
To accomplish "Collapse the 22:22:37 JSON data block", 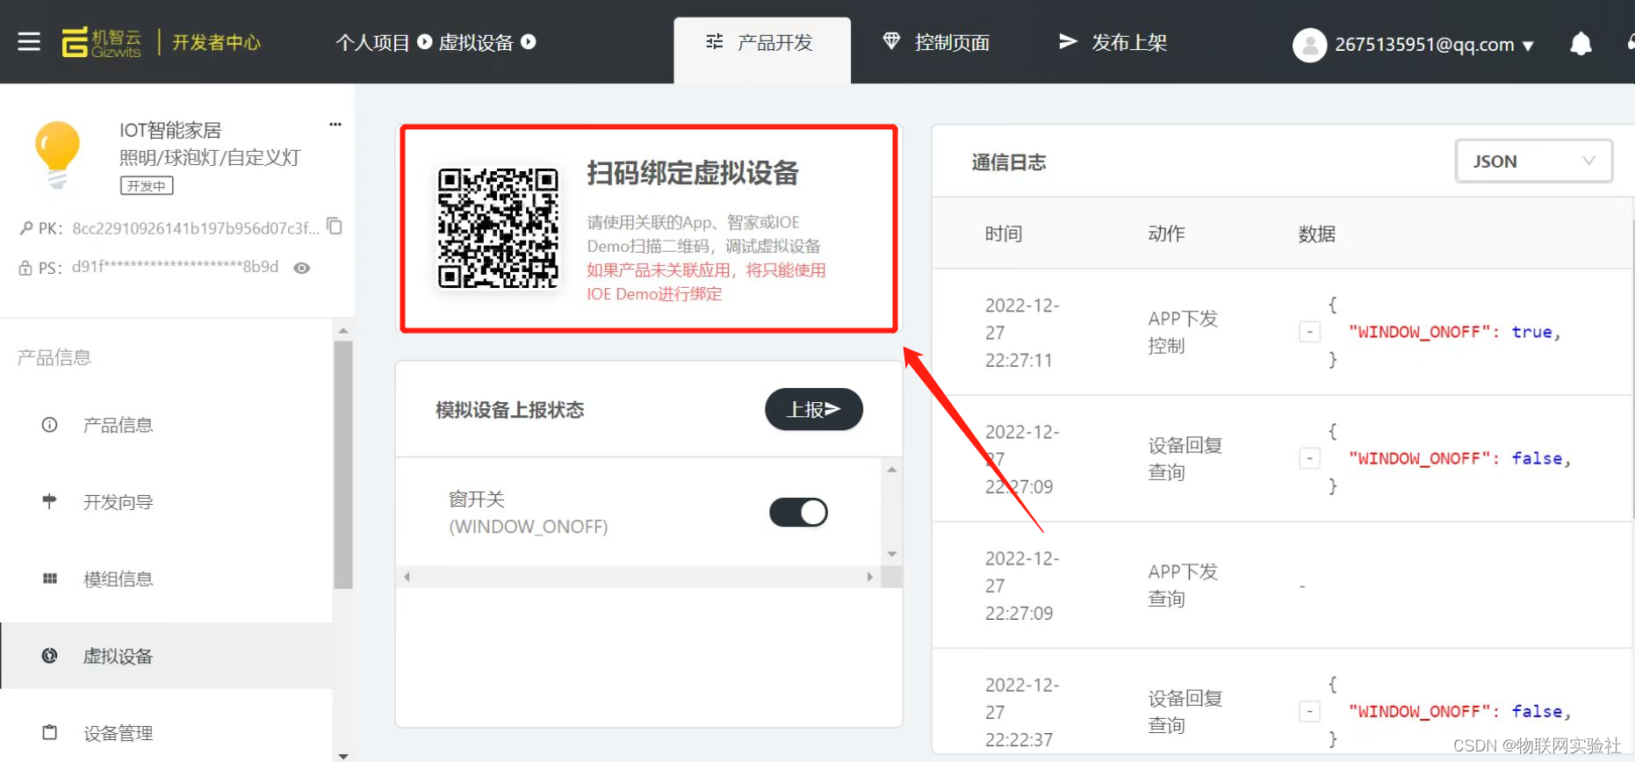I will [1309, 711].
